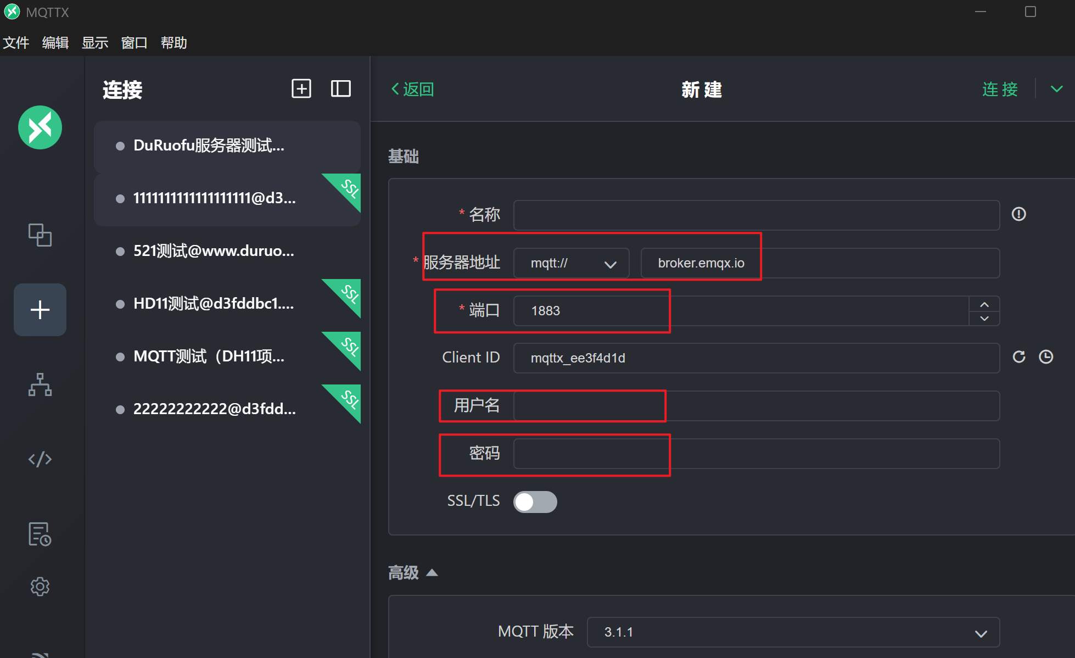The width and height of the screenshot is (1075, 658).
Task: Expand the MQTT 版本 3.1.1 dropdown
Action: (x=793, y=633)
